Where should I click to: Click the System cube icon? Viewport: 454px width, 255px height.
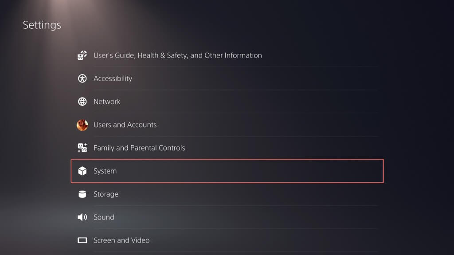coord(82,171)
